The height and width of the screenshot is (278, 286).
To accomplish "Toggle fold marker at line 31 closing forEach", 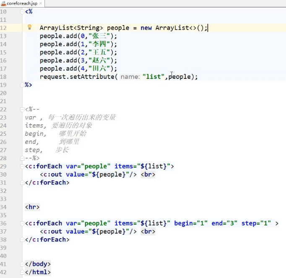I will pos(22,182).
